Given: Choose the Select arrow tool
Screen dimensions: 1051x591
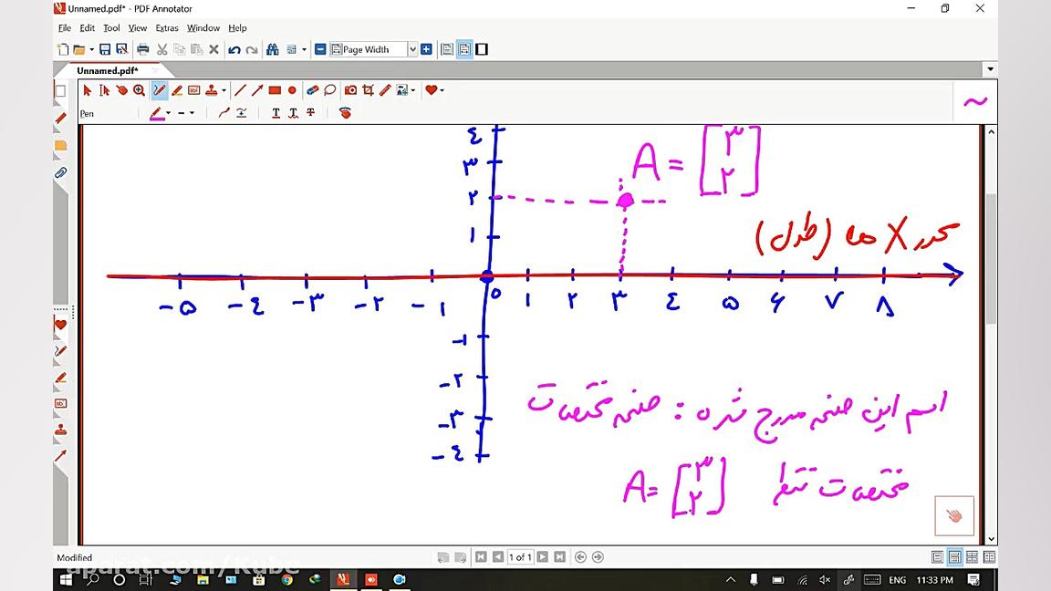Looking at the screenshot, I should pos(88,89).
